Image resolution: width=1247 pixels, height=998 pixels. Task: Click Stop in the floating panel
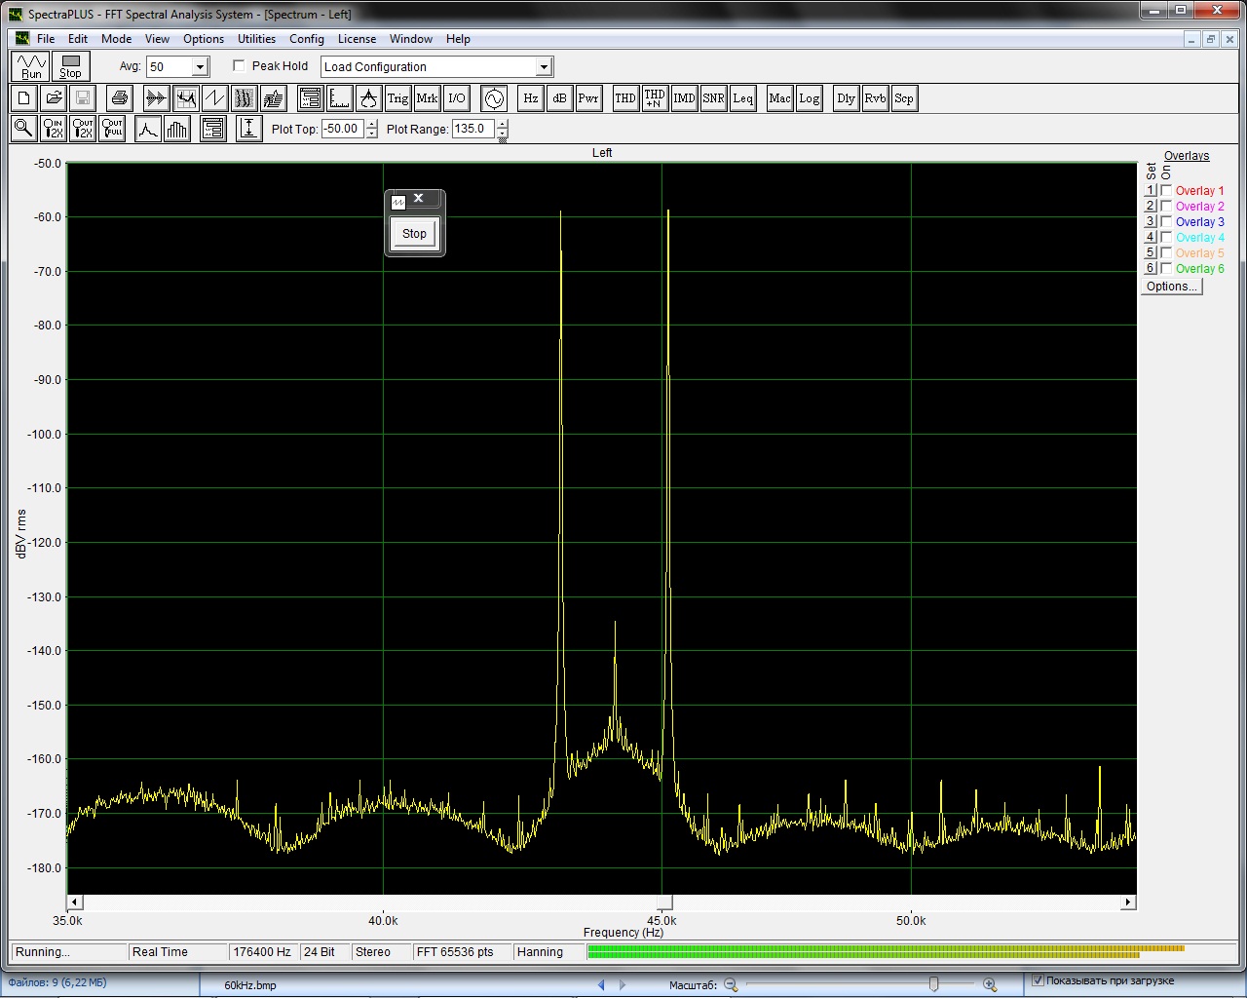point(414,234)
